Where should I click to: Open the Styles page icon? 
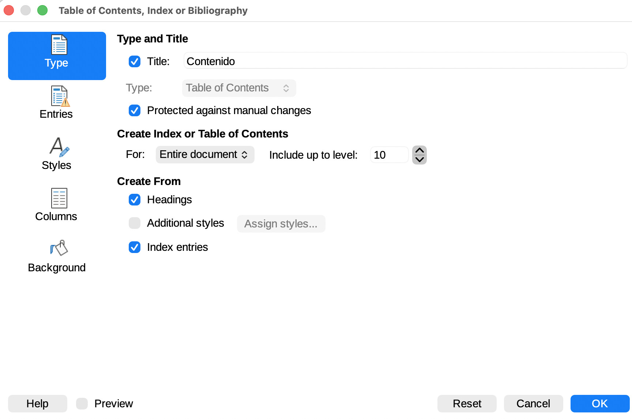[59, 147]
